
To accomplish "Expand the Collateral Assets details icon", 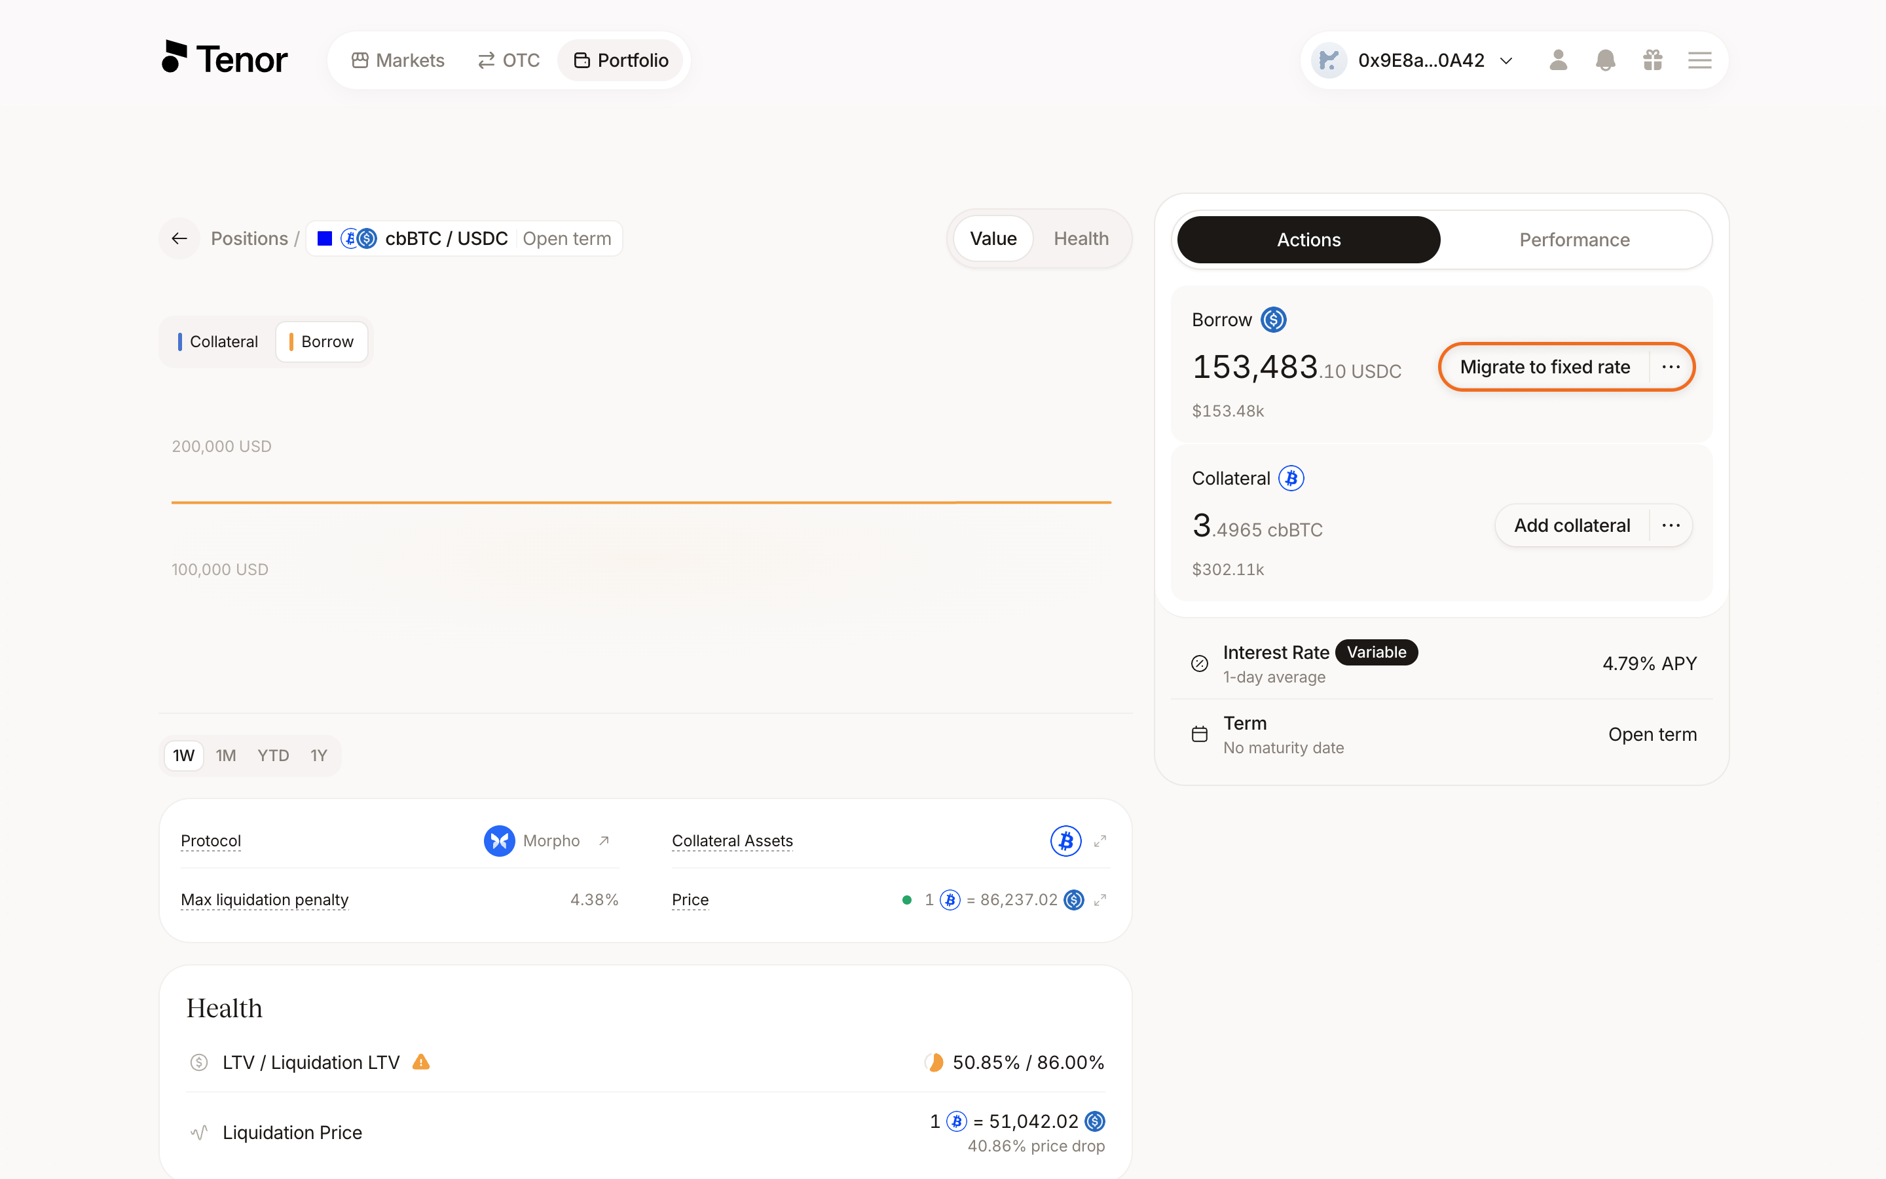I will (1100, 840).
